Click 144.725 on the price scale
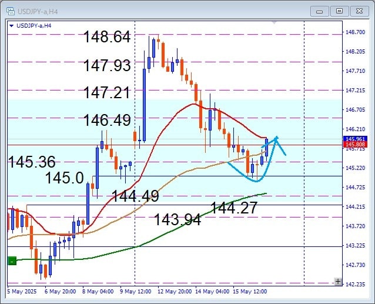 coord(356,187)
